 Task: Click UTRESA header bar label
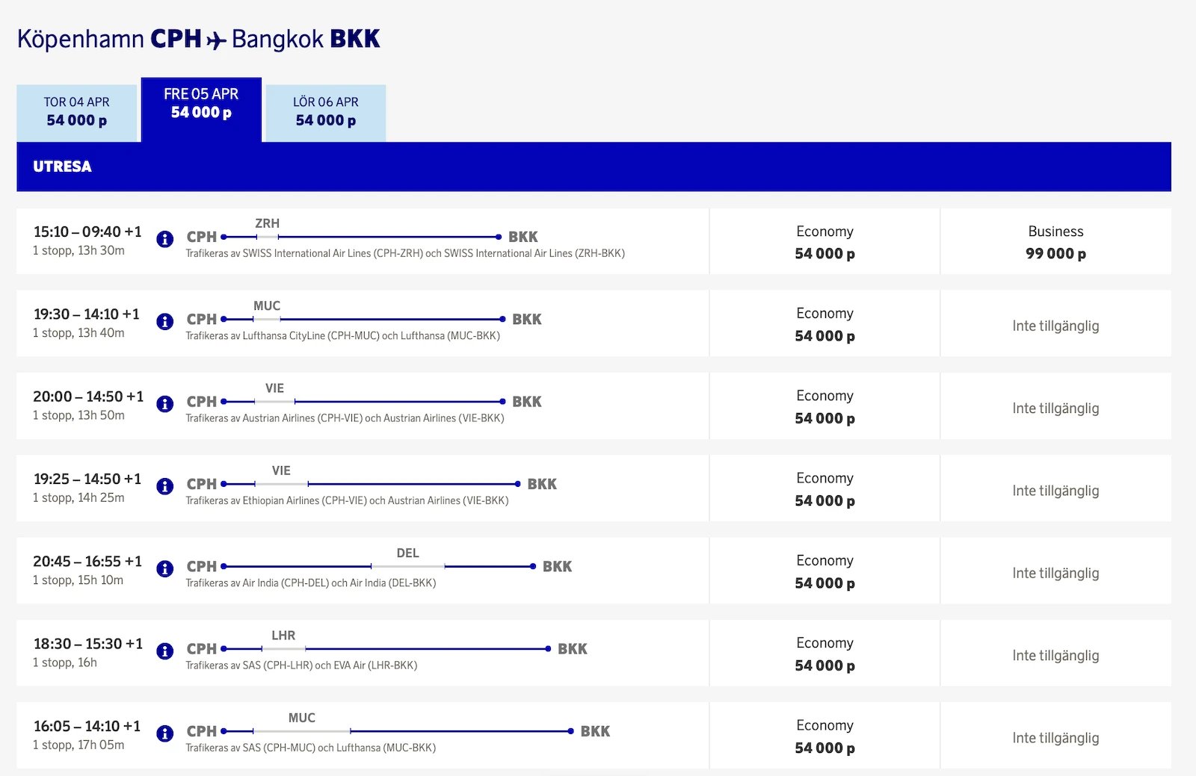[x=62, y=167]
